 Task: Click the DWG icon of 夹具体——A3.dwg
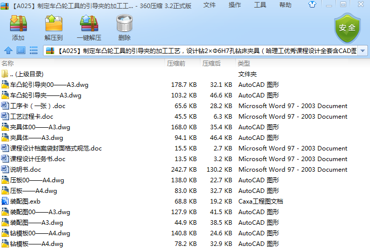pyautogui.click(x=5, y=137)
